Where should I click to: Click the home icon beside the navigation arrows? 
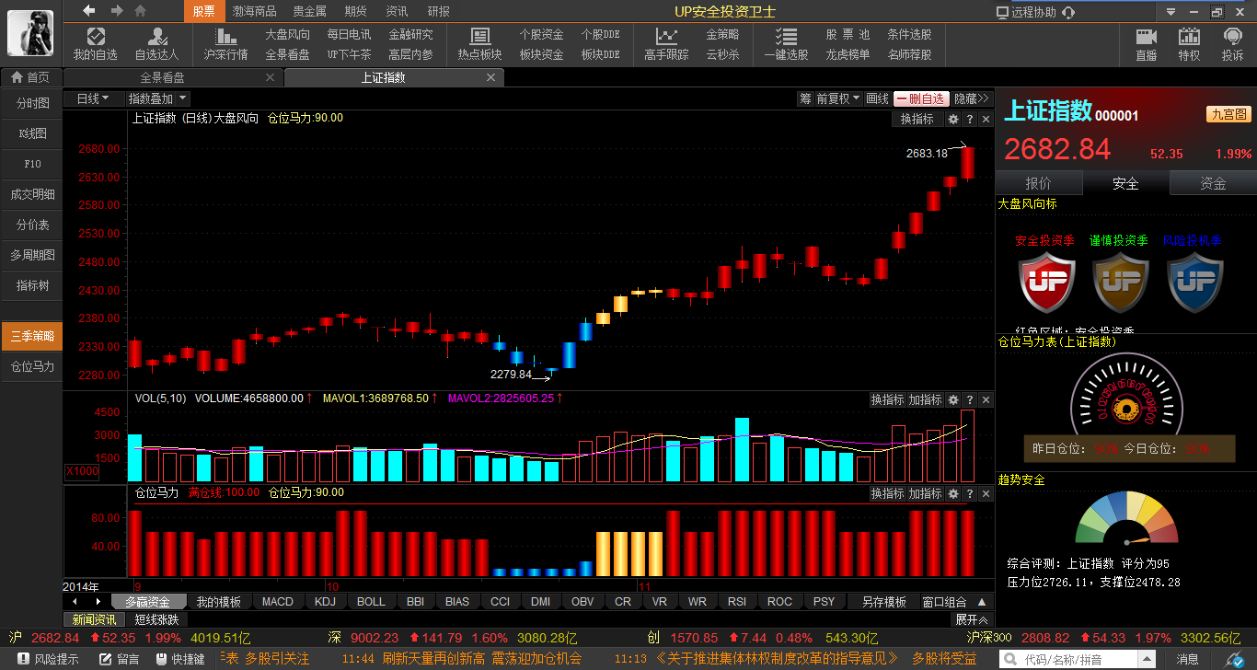(x=141, y=10)
